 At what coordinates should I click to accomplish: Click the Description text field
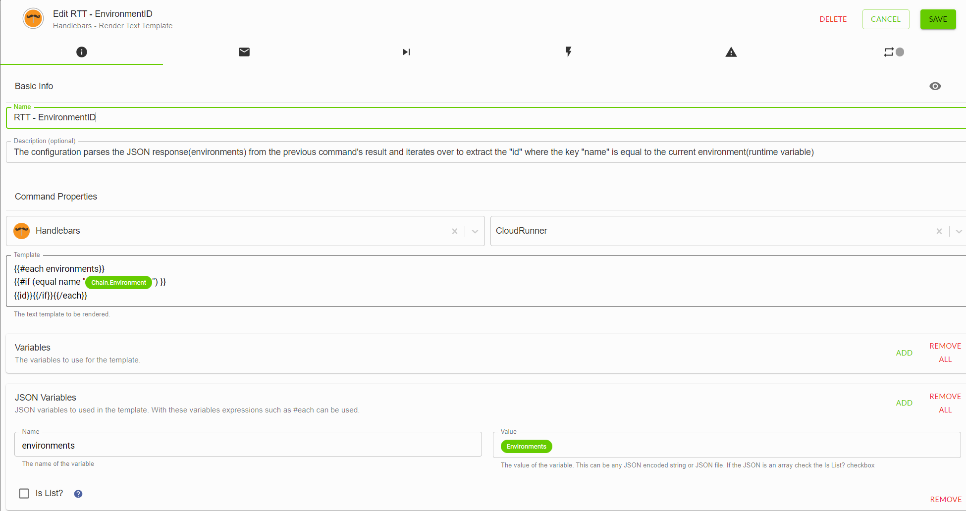click(x=486, y=152)
